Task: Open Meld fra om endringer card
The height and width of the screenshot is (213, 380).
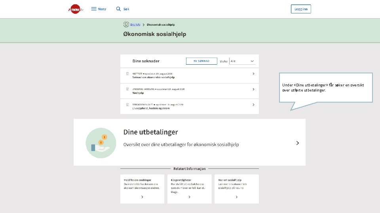Action: 142,189
